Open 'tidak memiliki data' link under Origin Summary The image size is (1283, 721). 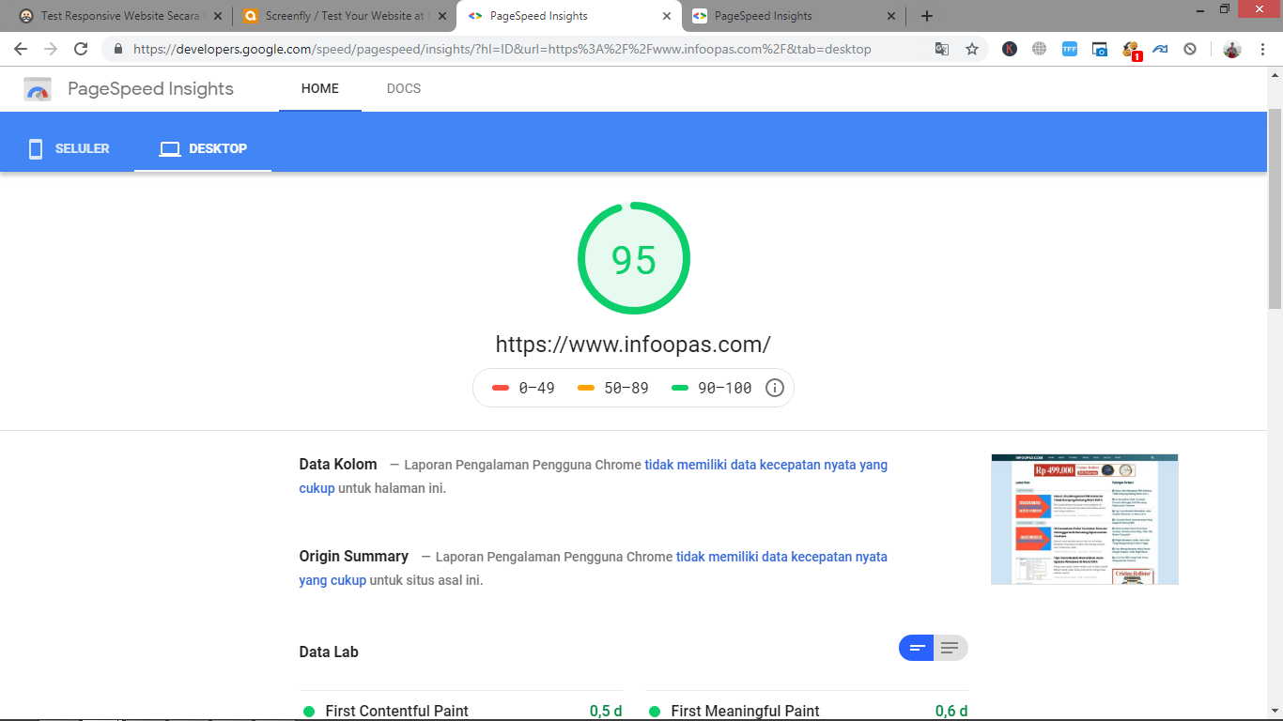coord(781,557)
